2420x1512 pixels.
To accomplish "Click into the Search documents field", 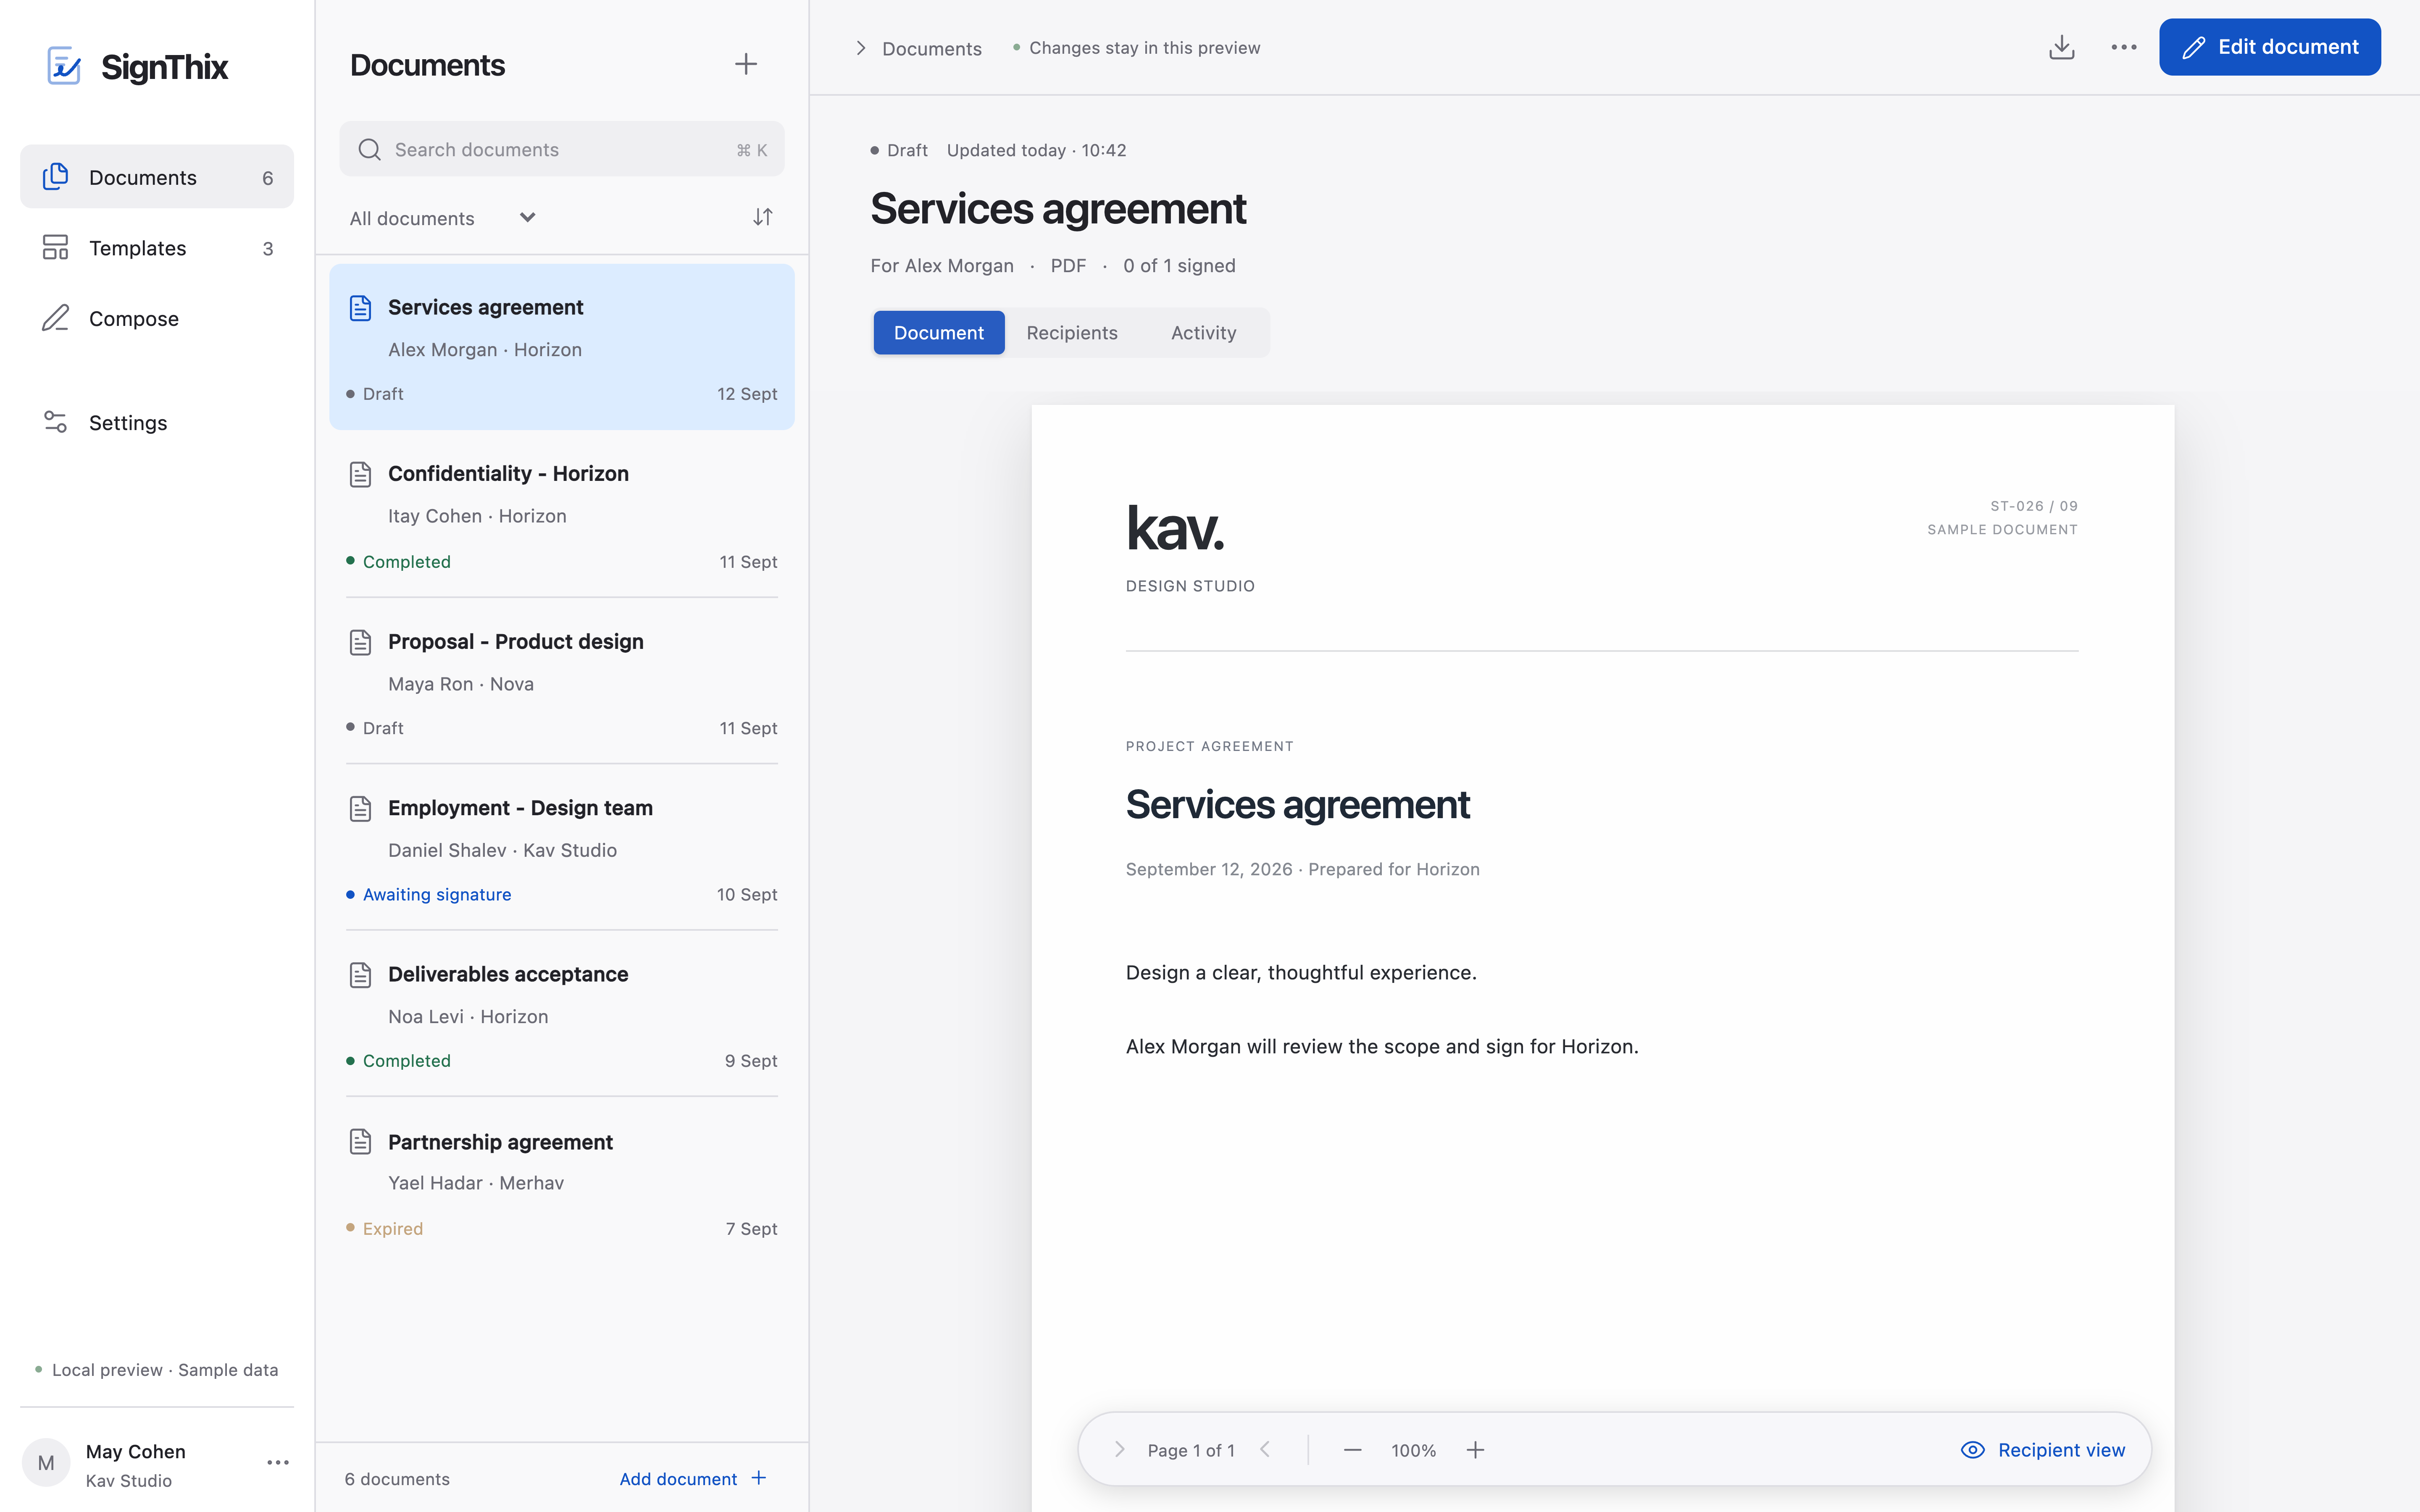I will pos(562,150).
